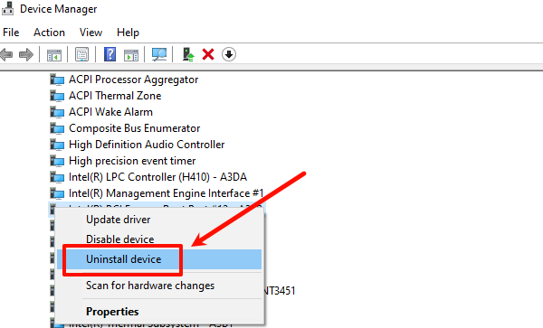Image resolution: width=543 pixels, height=328 pixels.
Task: Toggle the console tree pane icon
Action: click(54, 54)
